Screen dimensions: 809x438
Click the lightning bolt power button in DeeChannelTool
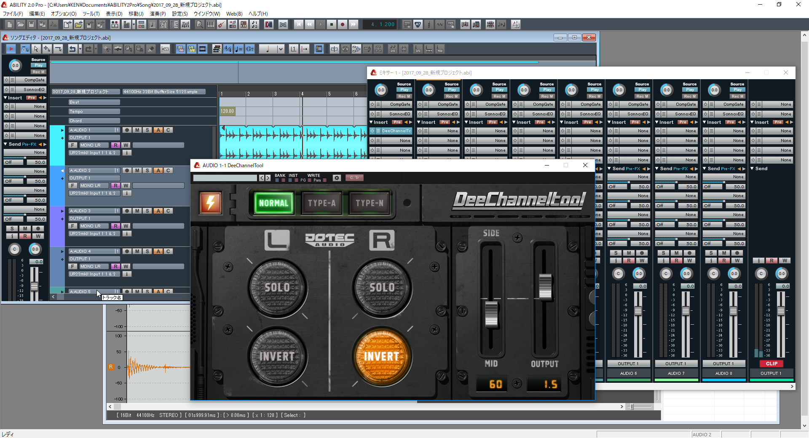(x=211, y=203)
